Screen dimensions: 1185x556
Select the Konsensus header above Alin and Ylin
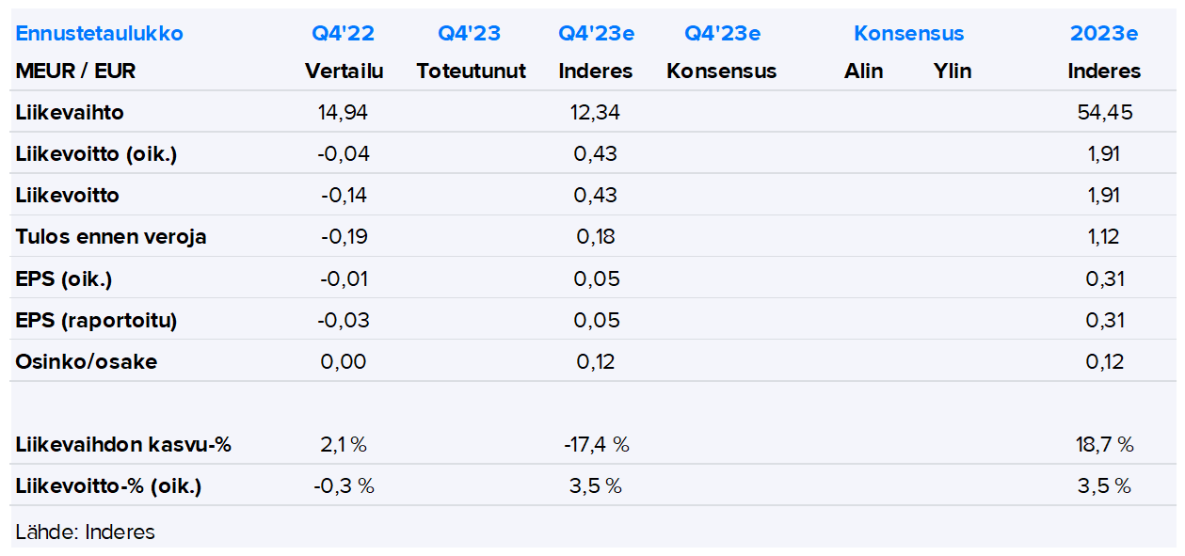[908, 34]
